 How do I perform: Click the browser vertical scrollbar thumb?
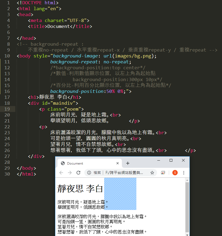pyautogui.click(x=187, y=207)
